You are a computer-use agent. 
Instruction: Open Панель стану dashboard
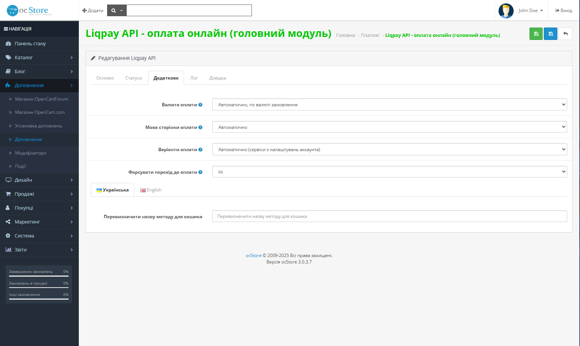coord(39,44)
